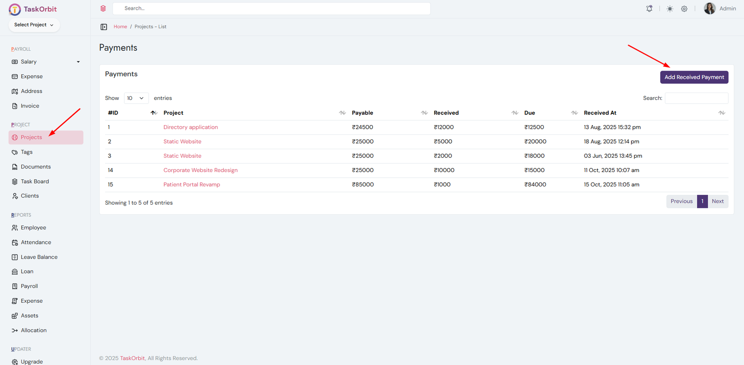Sort table by Received At column
This screenshot has width=744, height=365.
coord(655,113)
